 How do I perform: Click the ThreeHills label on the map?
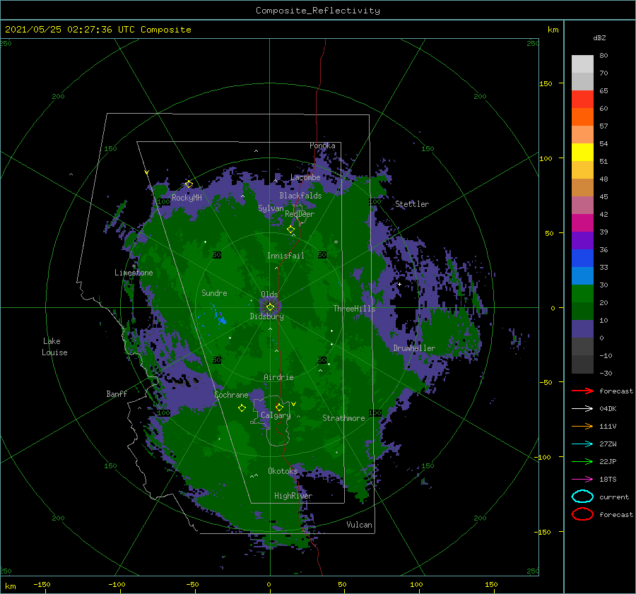point(355,309)
